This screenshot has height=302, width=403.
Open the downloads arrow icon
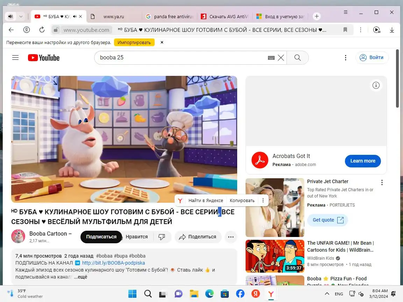392,30
